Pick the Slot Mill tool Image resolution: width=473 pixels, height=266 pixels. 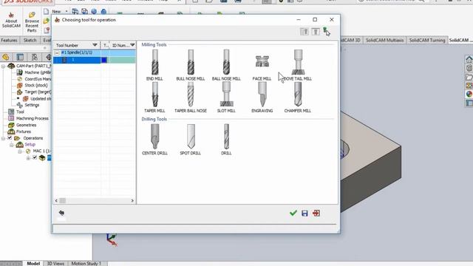click(x=226, y=98)
